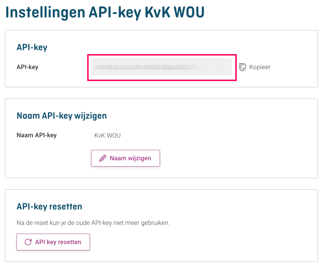Click the blurred API-key value field
This screenshot has height=271, width=332.
point(161,67)
